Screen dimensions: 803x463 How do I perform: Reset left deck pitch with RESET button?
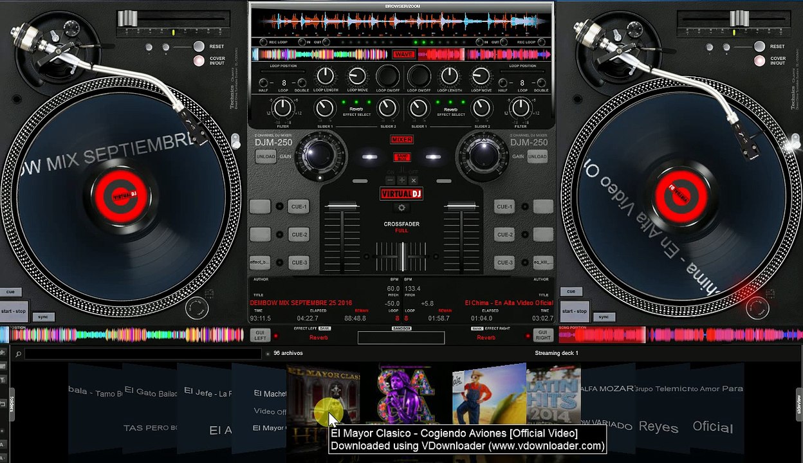pyautogui.click(x=199, y=46)
